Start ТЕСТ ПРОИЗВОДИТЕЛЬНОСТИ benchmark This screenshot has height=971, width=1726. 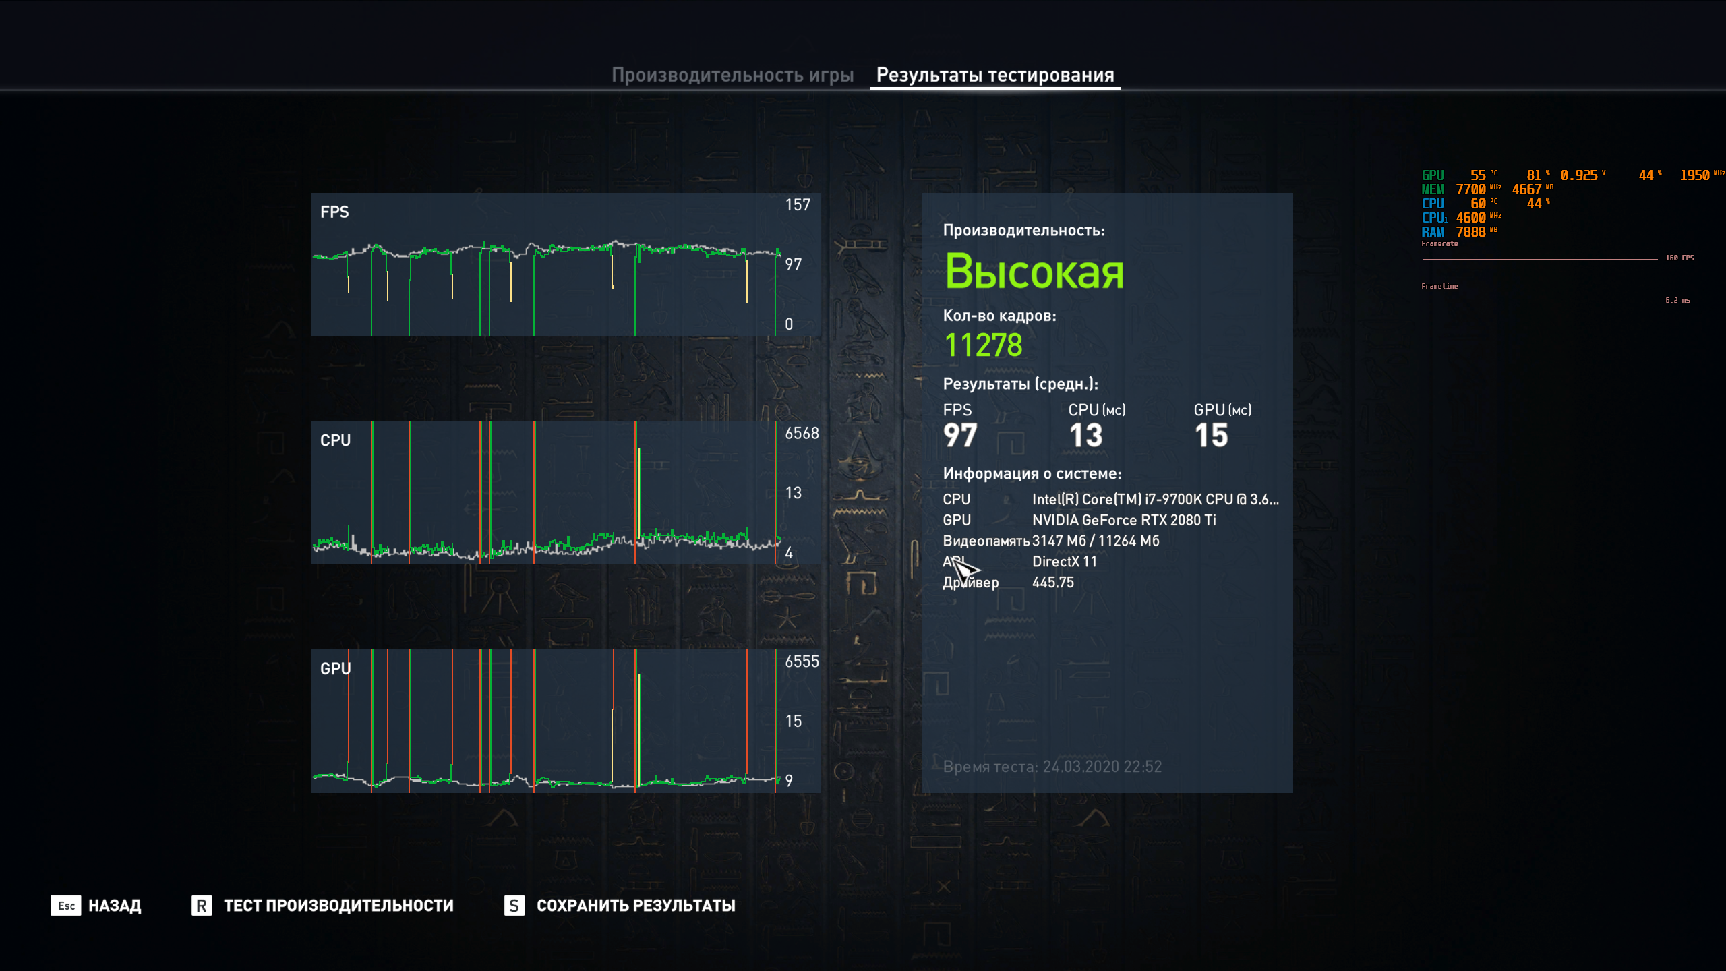(x=338, y=906)
